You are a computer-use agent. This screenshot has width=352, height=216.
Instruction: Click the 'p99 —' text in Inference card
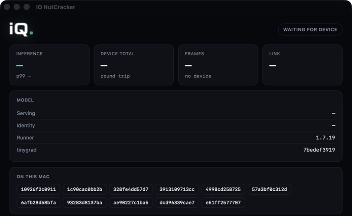coord(24,76)
